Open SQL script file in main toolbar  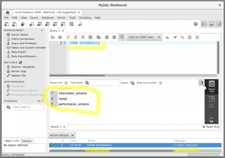click(x=14, y=24)
